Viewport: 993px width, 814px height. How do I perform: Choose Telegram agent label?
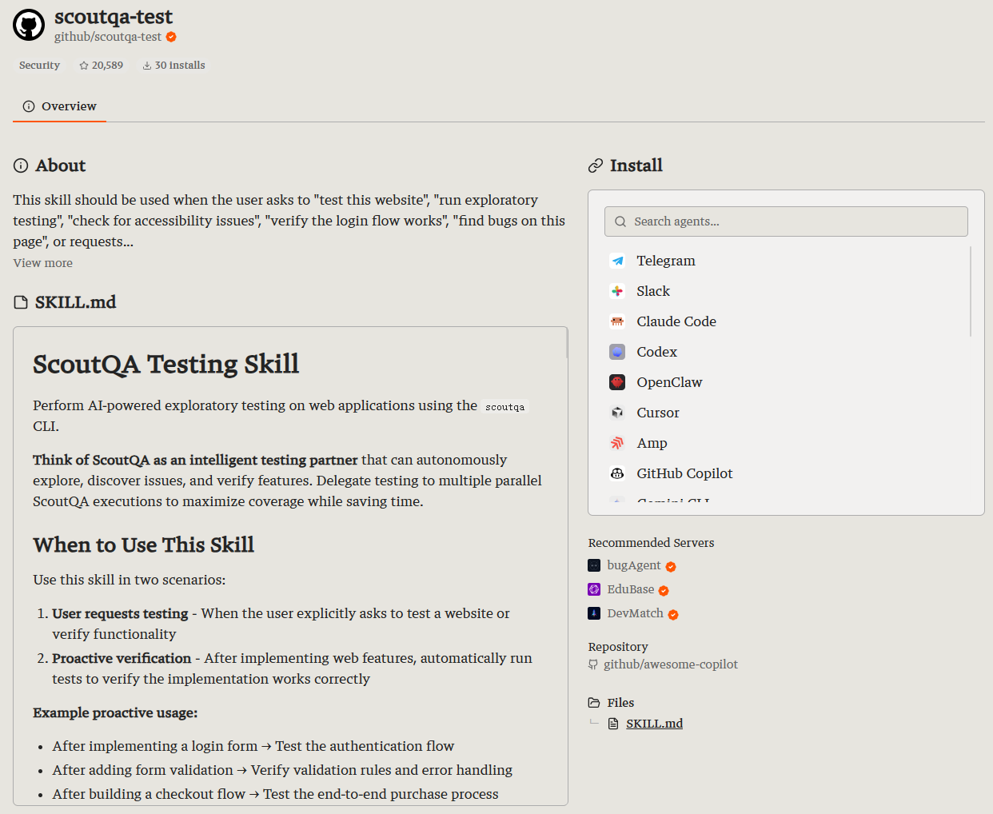click(x=666, y=261)
